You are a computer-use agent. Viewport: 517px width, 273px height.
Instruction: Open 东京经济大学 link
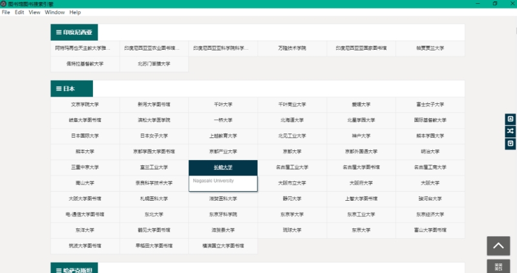[x=430, y=214]
